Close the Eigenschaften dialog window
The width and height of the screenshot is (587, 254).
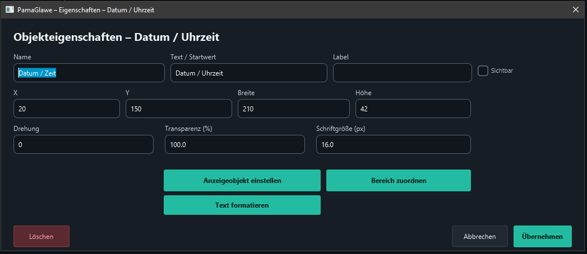(576, 10)
